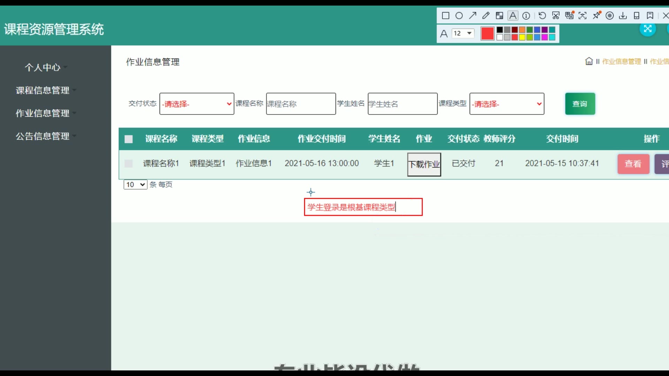The width and height of the screenshot is (669, 376).
Task: Choose the pencil freehand tool
Action: click(x=486, y=16)
